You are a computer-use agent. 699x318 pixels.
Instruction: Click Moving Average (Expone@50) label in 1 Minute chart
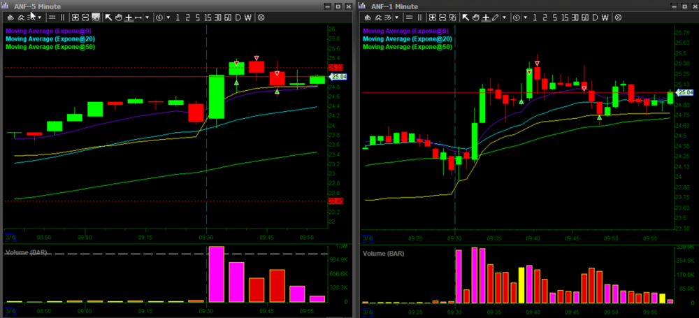pos(406,47)
